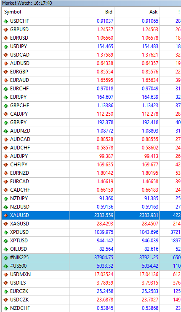This screenshot has height=312, width=181.
Task: Select the green arrow icon next to USDJPY
Action: click(x=6, y=46)
